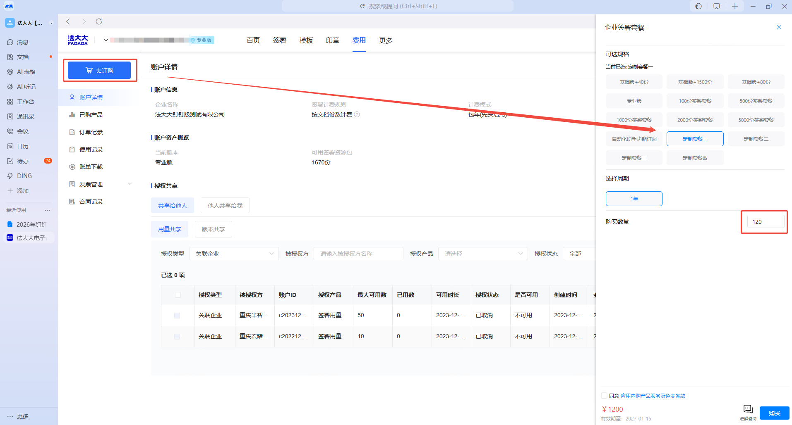The width and height of the screenshot is (792, 425).
Task: Select the 5000份签署套餐 option
Action: point(756,120)
